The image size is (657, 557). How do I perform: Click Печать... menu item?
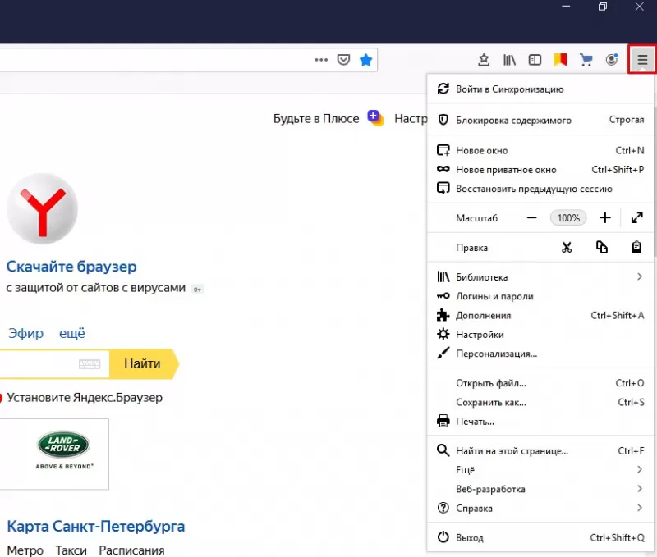point(540,422)
